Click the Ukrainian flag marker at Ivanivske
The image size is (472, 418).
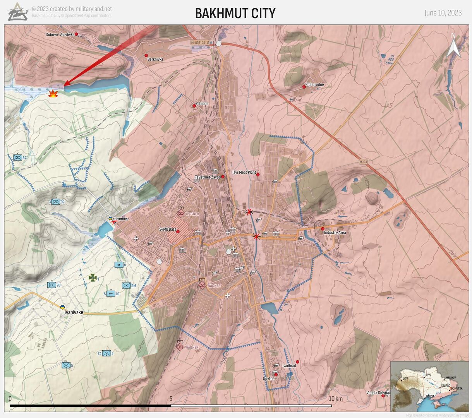[62, 307]
